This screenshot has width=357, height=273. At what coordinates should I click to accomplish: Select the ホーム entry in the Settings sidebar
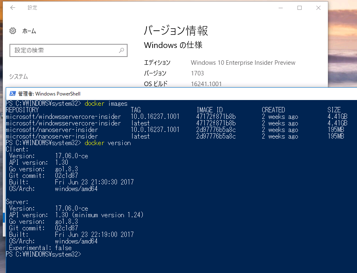click(30, 31)
